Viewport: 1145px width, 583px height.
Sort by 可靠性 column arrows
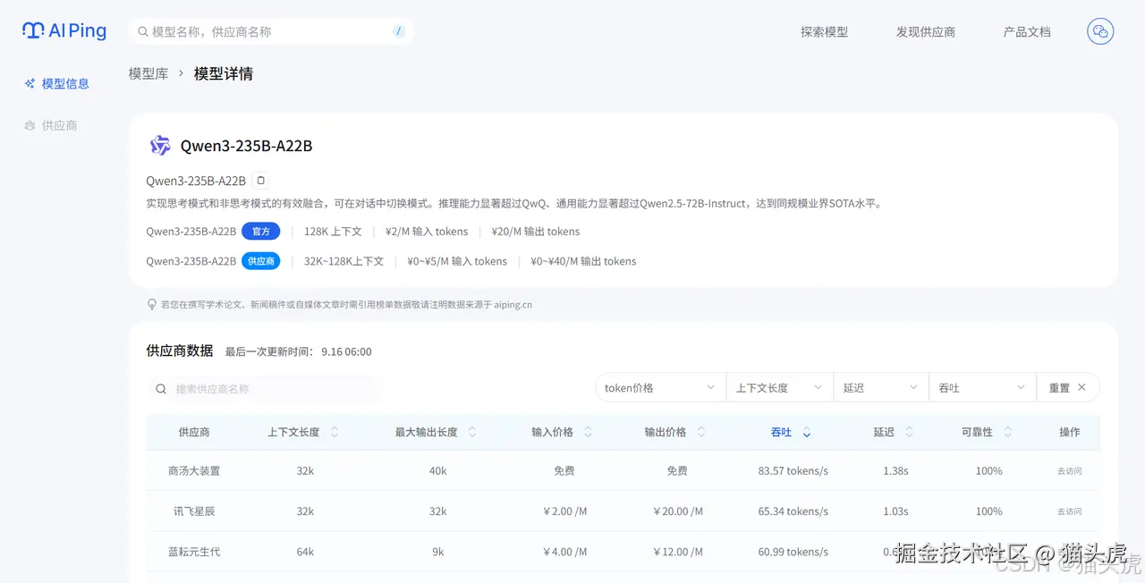point(1007,432)
